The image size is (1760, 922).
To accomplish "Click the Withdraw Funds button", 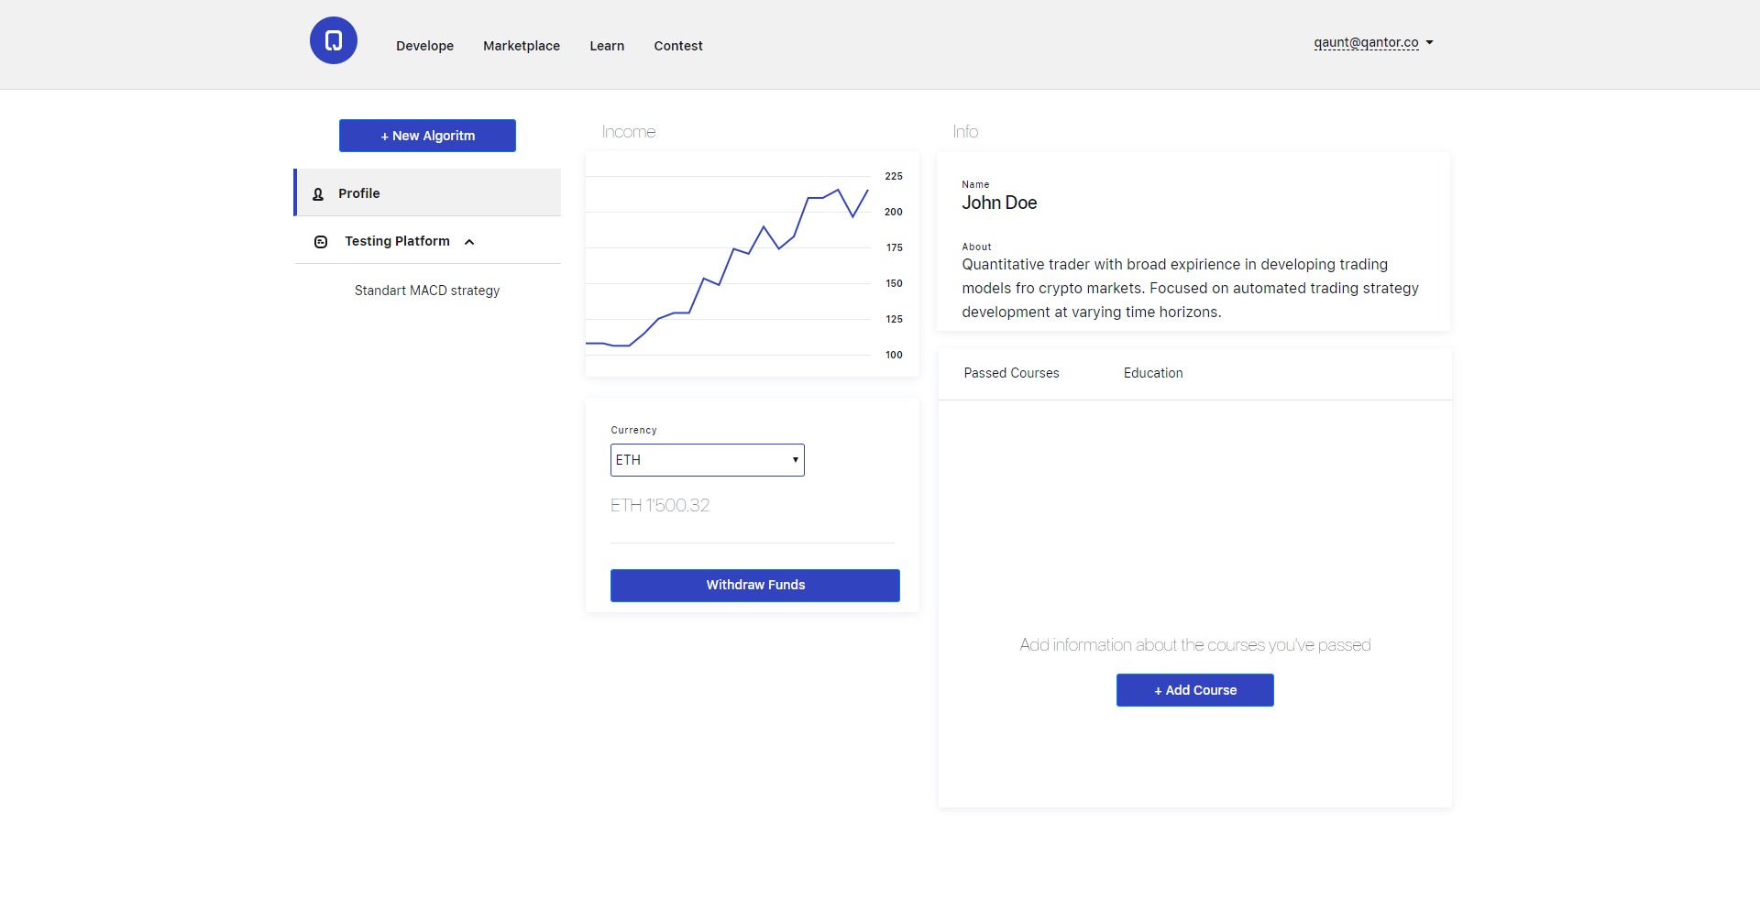I will click(754, 586).
